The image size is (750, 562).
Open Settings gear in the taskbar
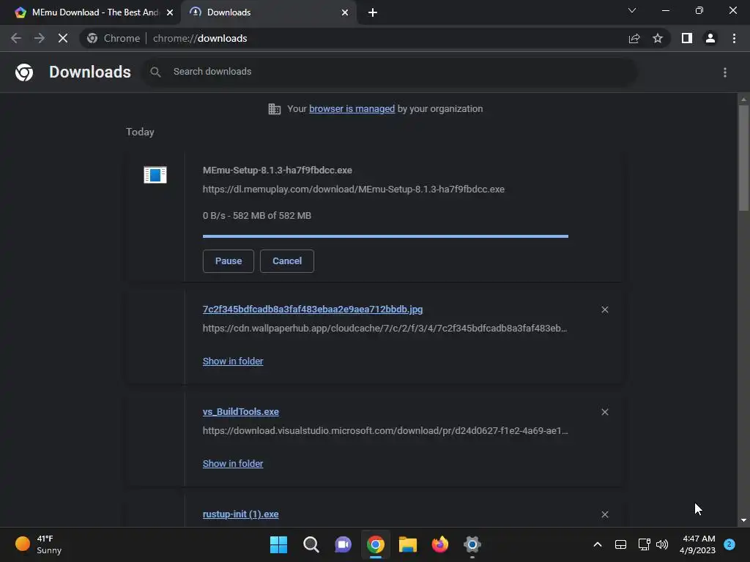[472, 544]
